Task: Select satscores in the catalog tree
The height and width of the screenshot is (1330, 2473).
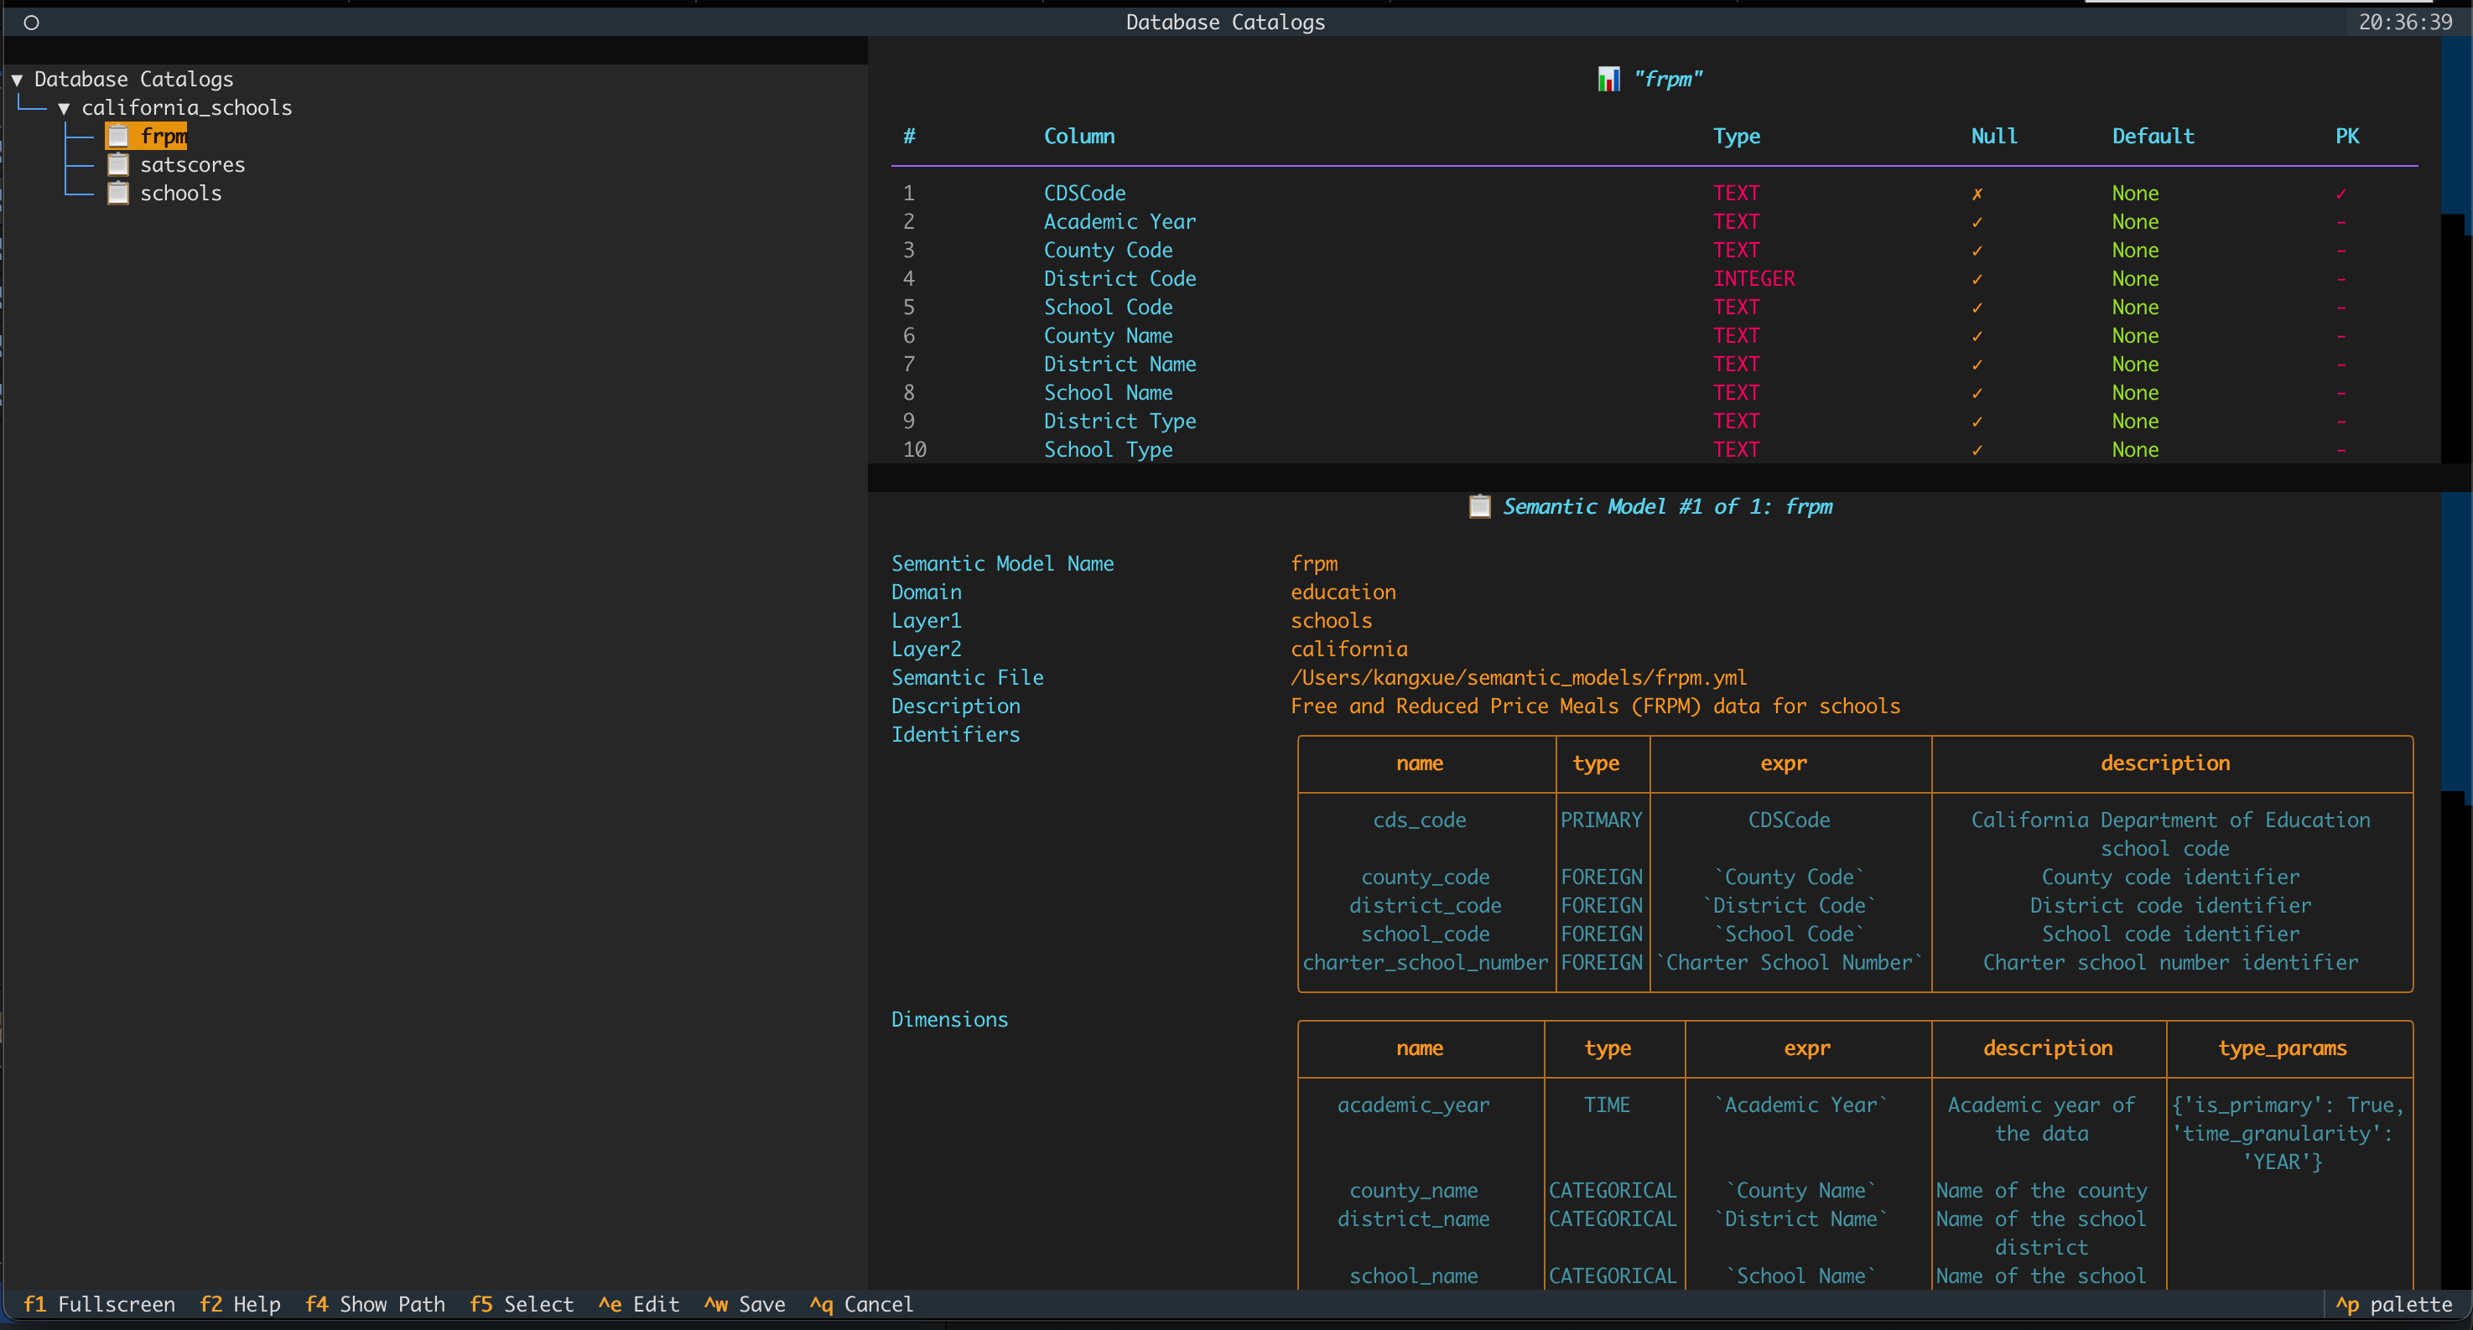Action: point(192,164)
